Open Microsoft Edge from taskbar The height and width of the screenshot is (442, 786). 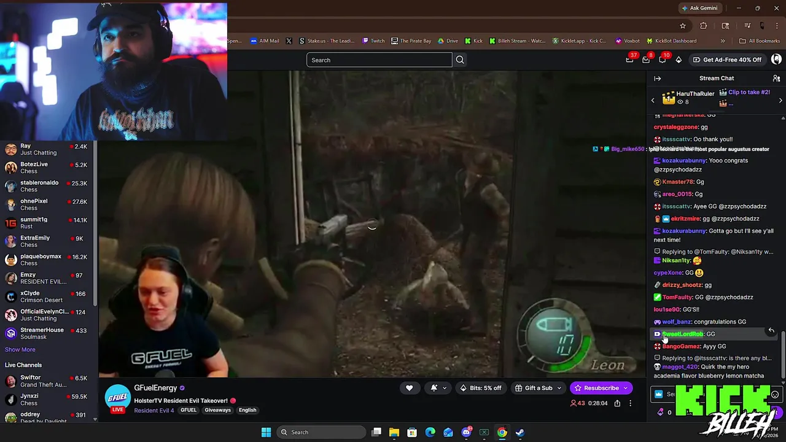tap(430, 432)
